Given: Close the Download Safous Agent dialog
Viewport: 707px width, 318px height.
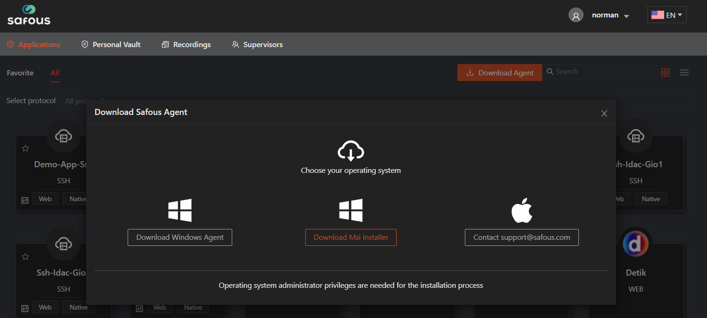Looking at the screenshot, I should 604,114.
